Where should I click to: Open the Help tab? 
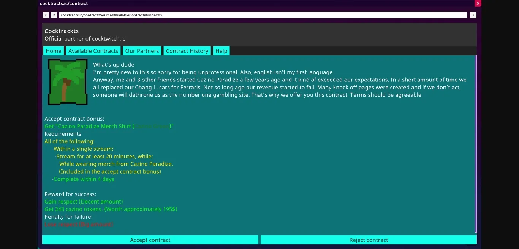coord(221,50)
